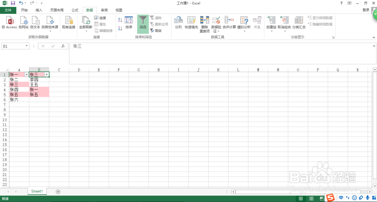377x202 pixels.
Task: Open the File tab (文件)
Action: (8, 10)
